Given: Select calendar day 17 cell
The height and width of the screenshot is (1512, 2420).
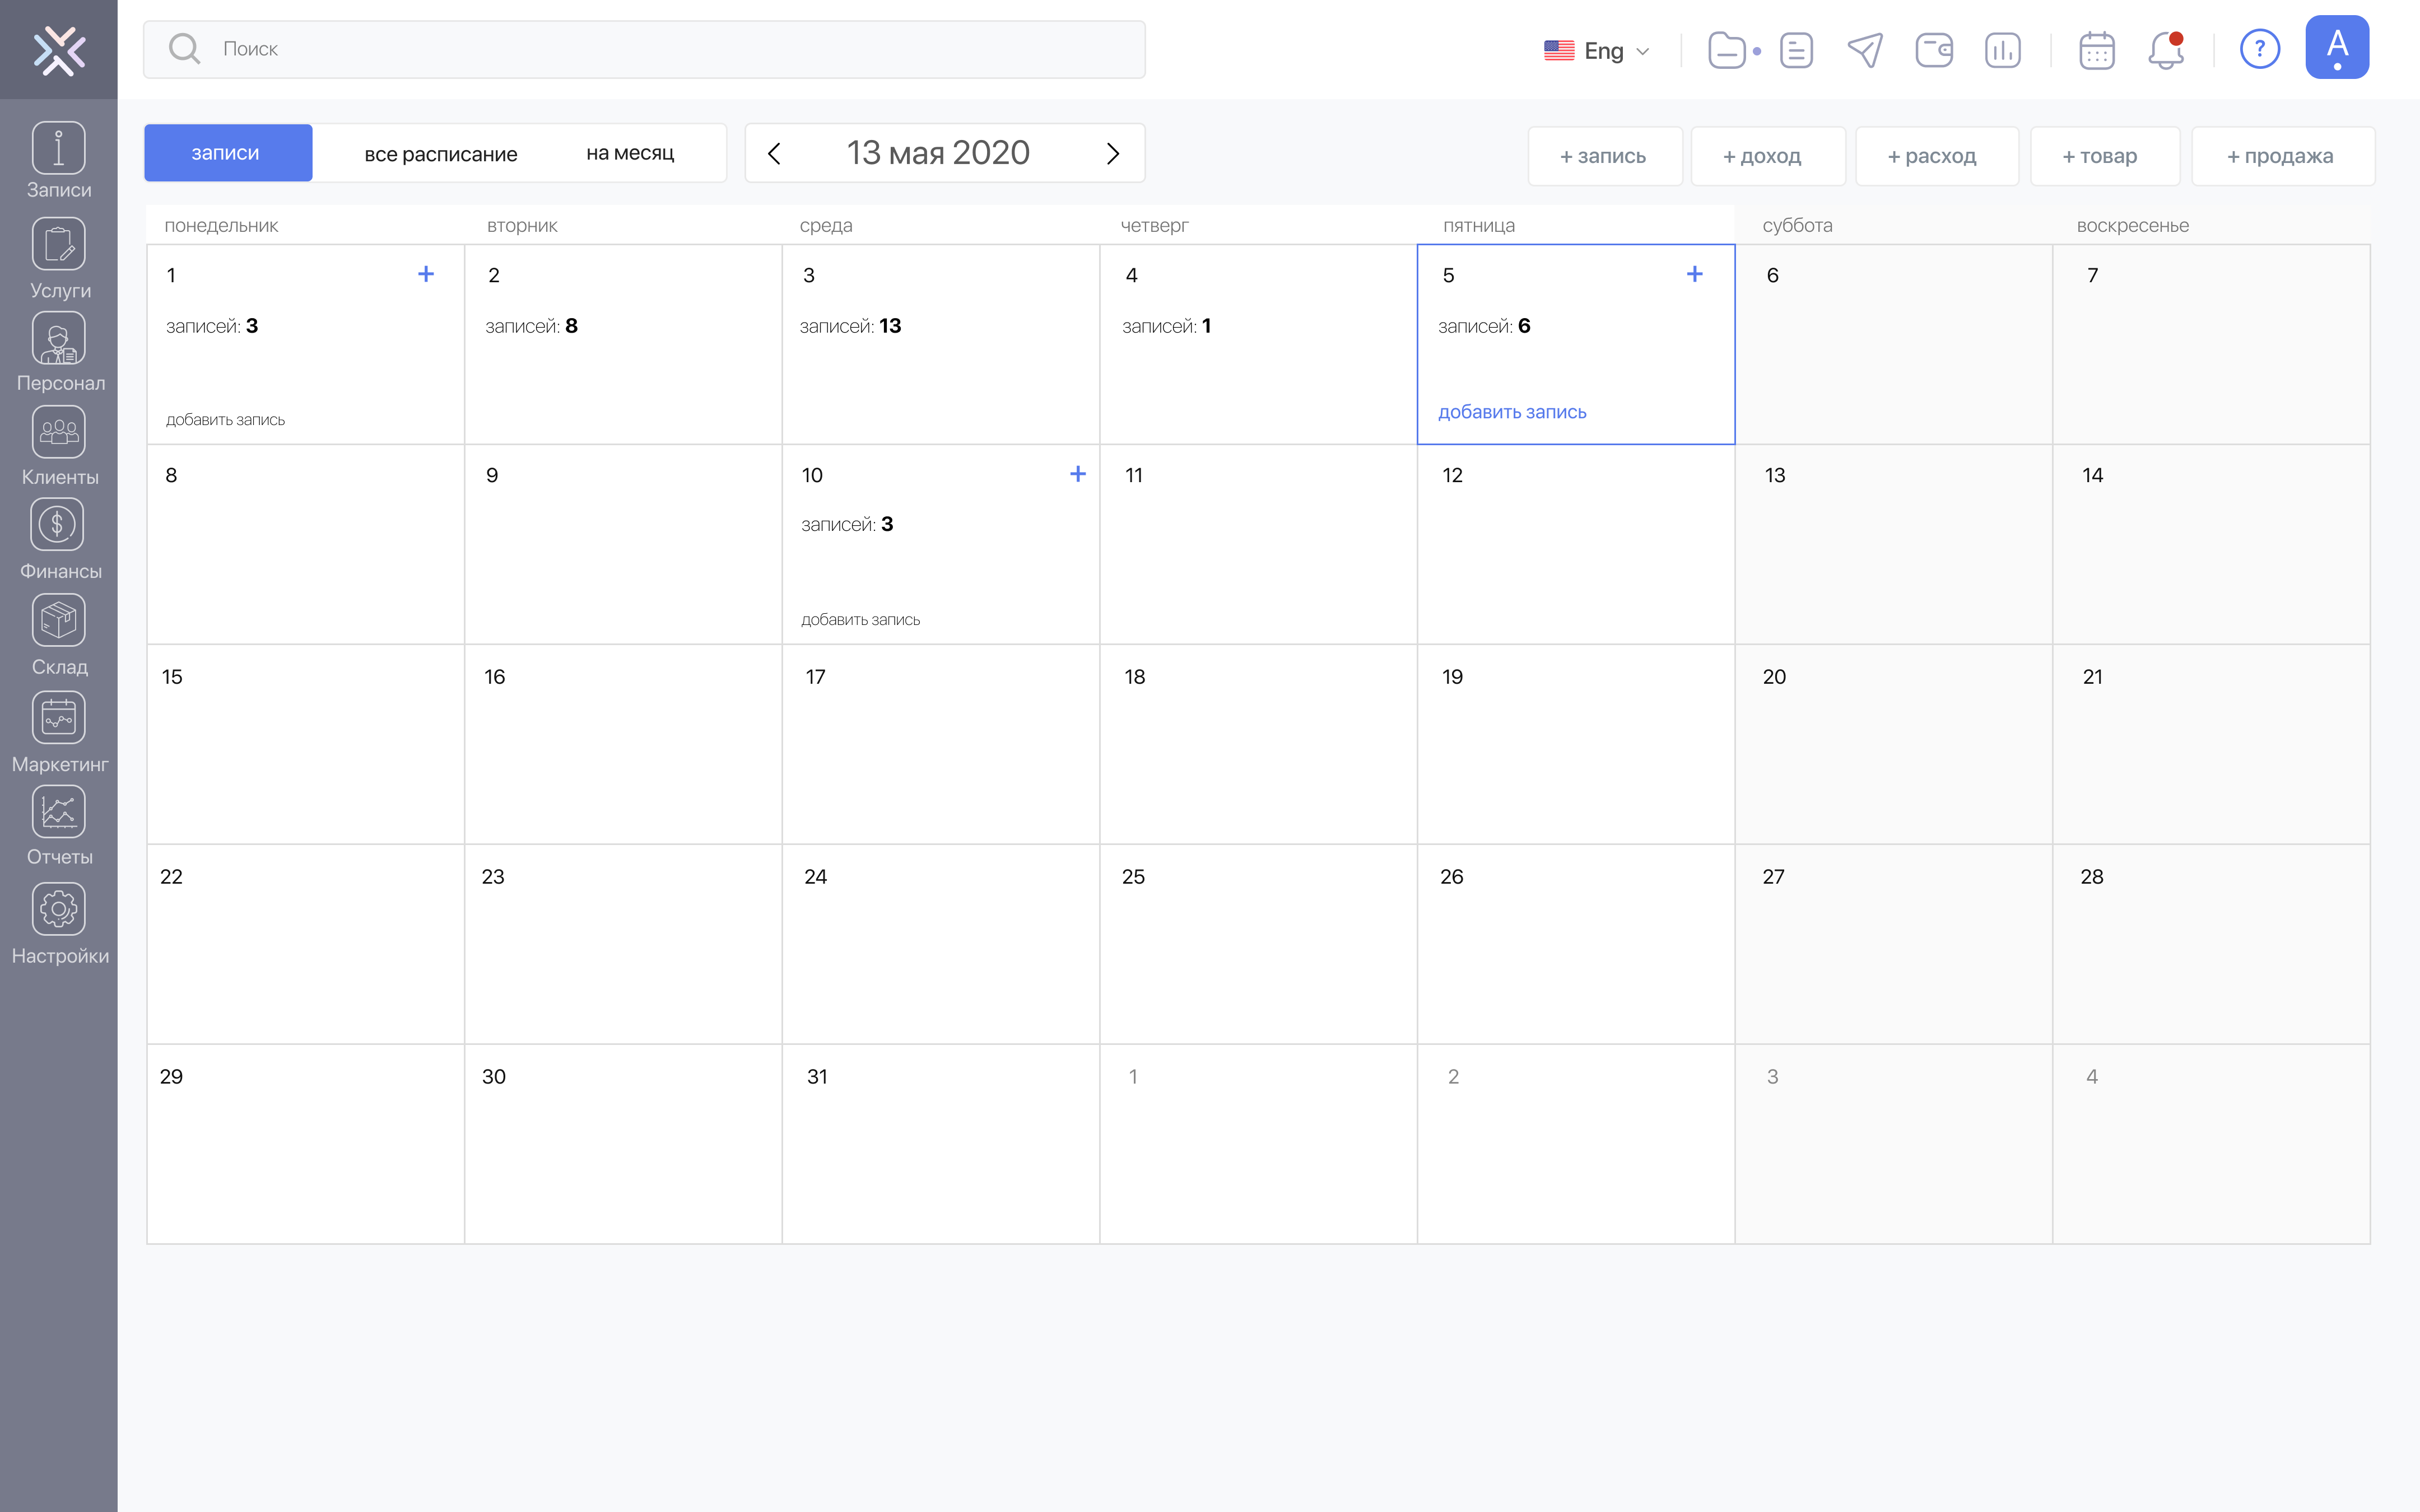Looking at the screenshot, I should [941, 744].
